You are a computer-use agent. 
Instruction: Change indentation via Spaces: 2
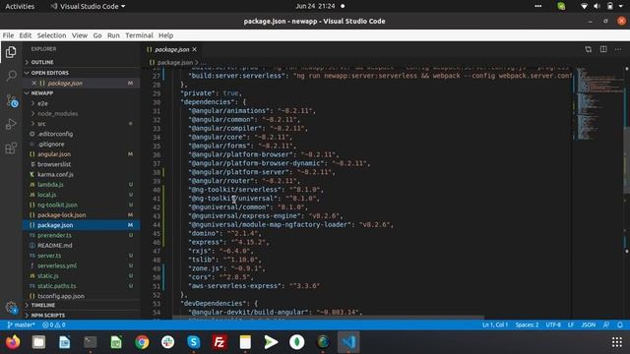coord(527,324)
